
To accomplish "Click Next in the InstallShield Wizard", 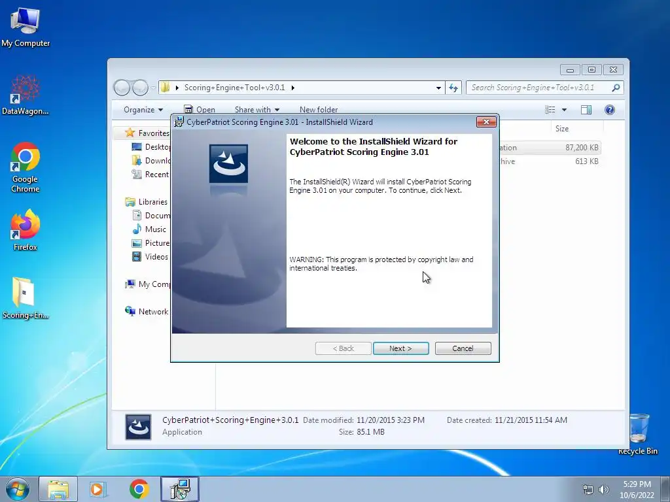I will [x=401, y=348].
